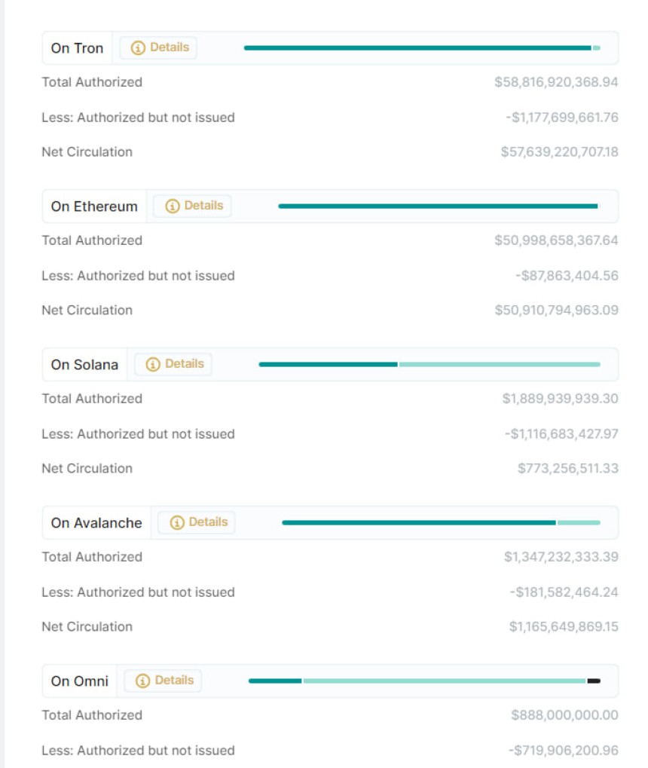648x768 pixels.
Task: Click the info icon beside On Tron
Action: click(x=138, y=47)
